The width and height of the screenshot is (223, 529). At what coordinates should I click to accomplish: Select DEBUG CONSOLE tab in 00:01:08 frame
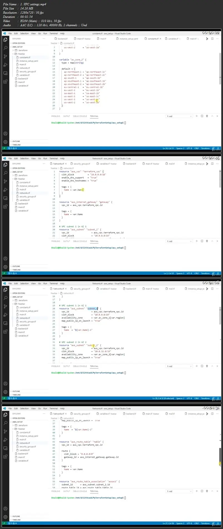point(80,366)
